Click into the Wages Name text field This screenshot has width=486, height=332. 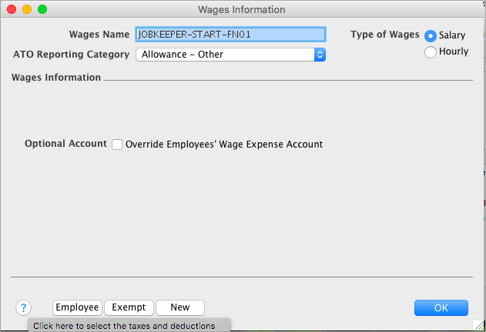tap(230, 35)
